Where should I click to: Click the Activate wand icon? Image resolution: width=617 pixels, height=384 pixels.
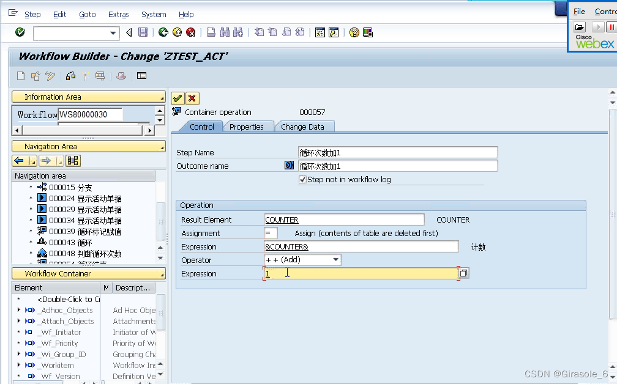point(86,76)
